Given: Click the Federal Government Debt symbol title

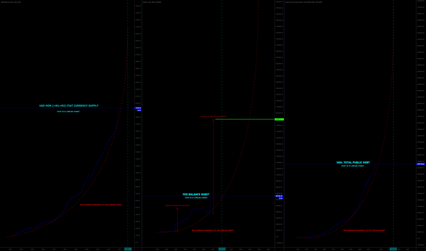Looking at the screenshot, I should (x=304, y=2).
